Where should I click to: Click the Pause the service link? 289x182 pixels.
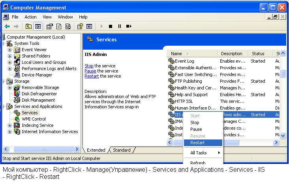[90, 71]
